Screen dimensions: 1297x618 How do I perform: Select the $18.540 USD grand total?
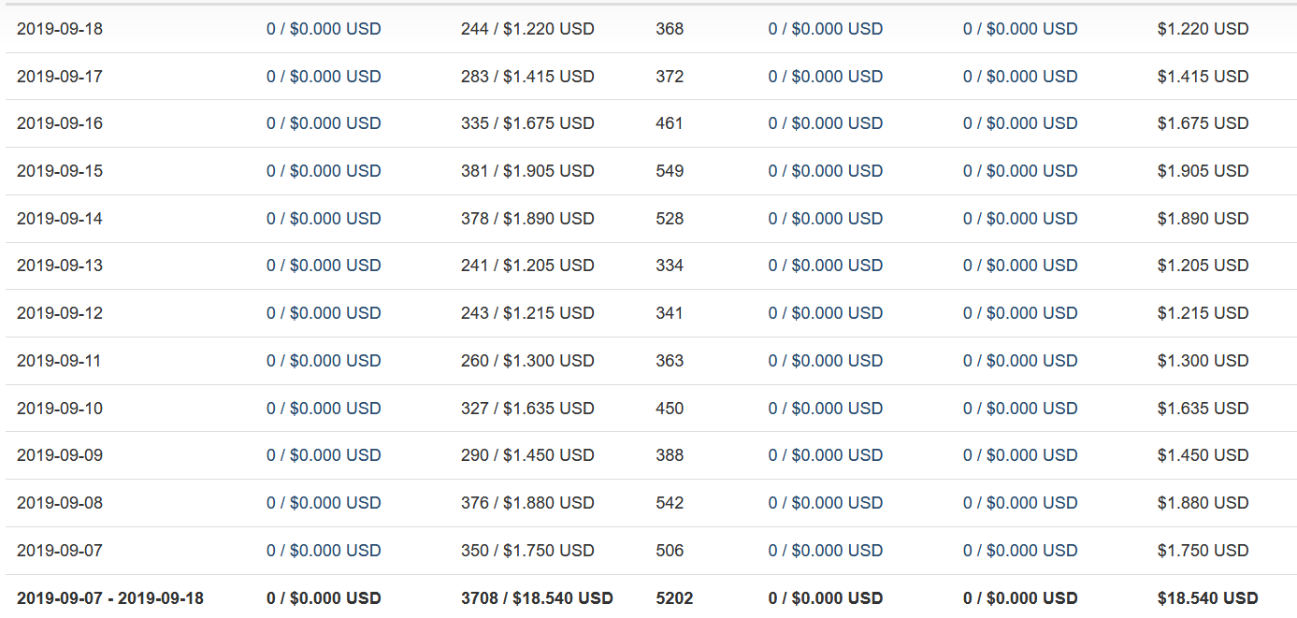pyautogui.click(x=1207, y=598)
